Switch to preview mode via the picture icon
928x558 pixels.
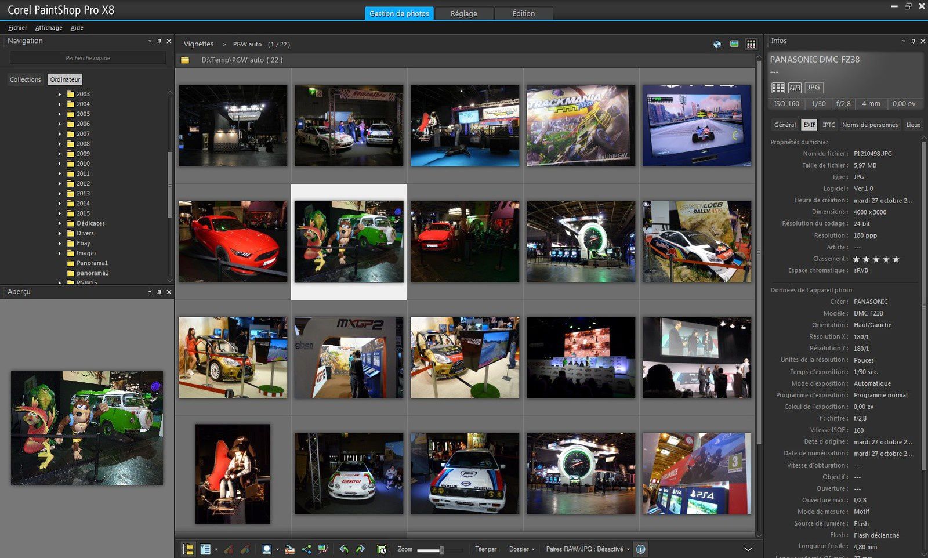[734, 44]
